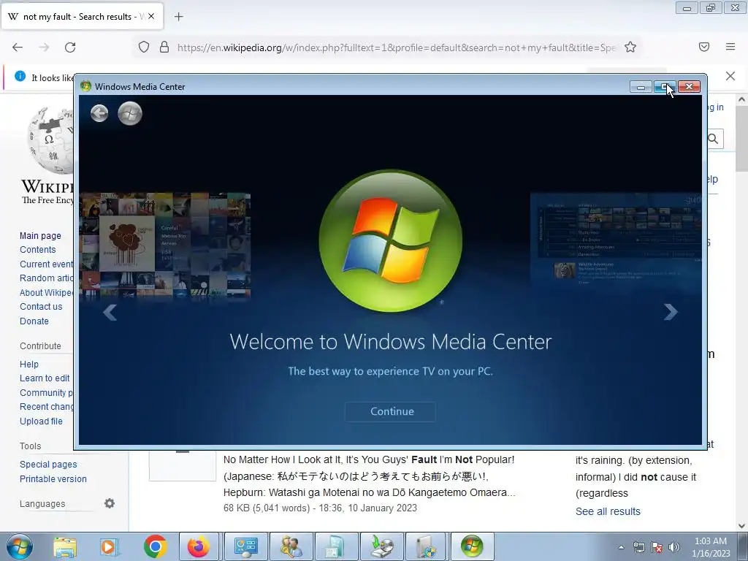748x561 pixels.
Task: Advance to next welcome slide using right chevron
Action: coord(671,312)
